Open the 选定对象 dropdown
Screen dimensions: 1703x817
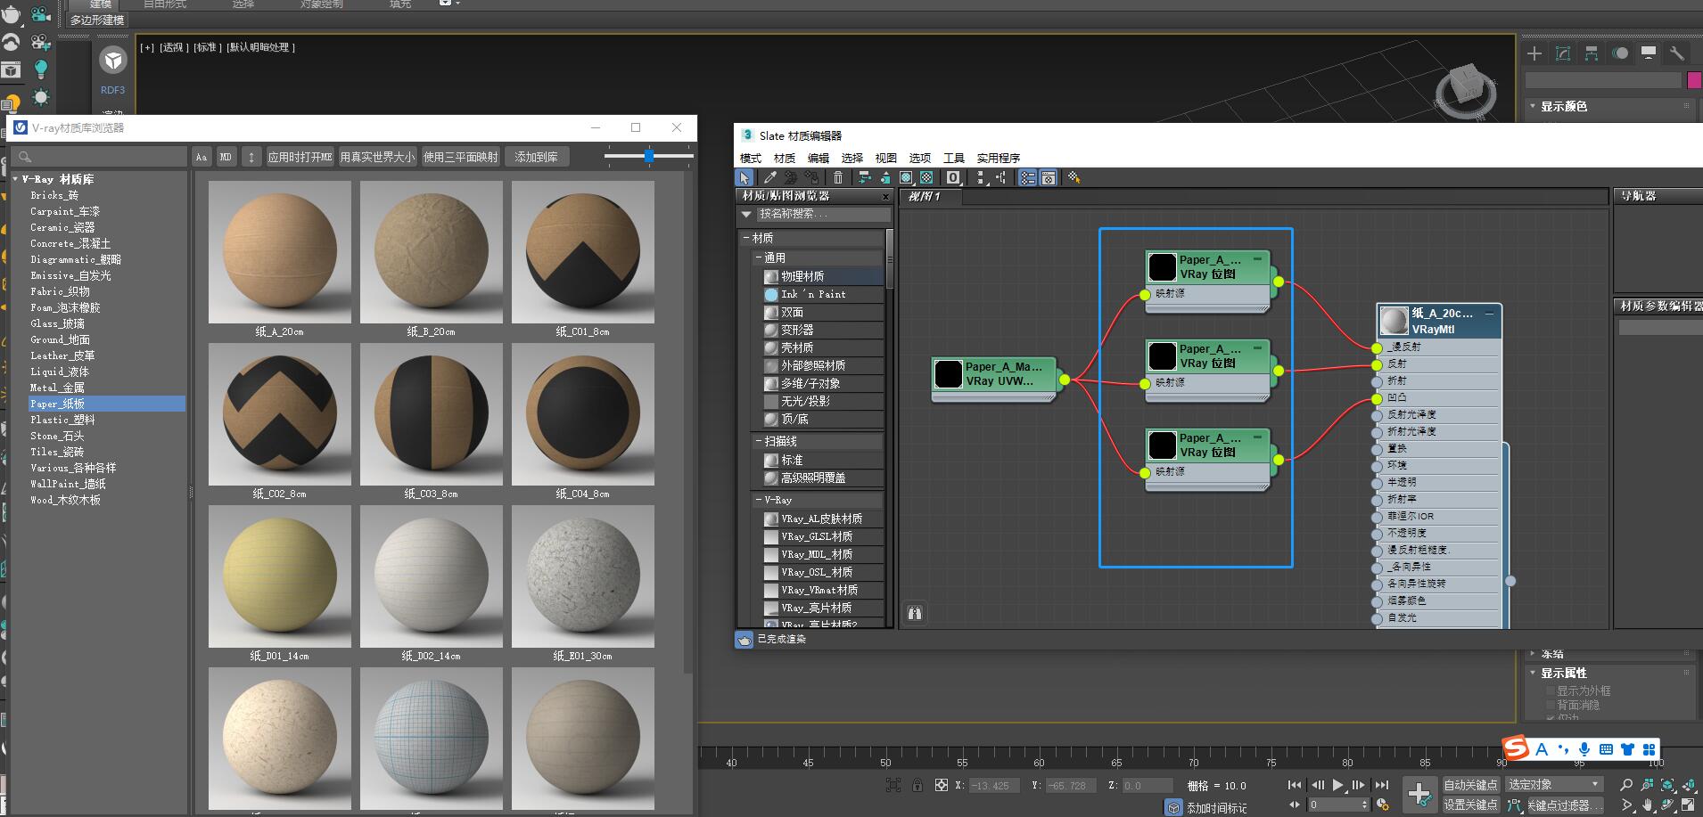click(x=1554, y=785)
